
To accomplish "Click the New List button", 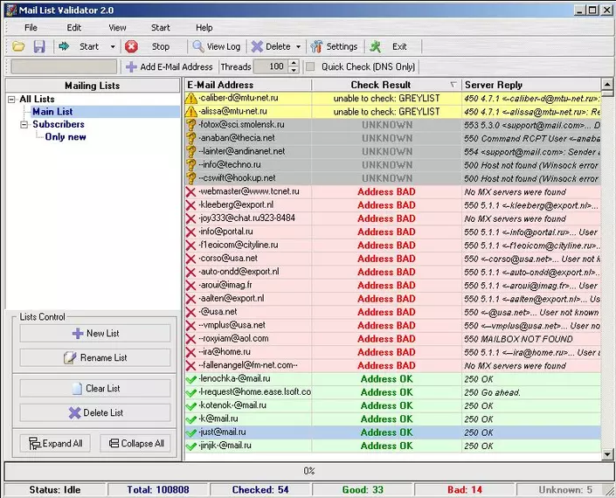I will click(95, 333).
